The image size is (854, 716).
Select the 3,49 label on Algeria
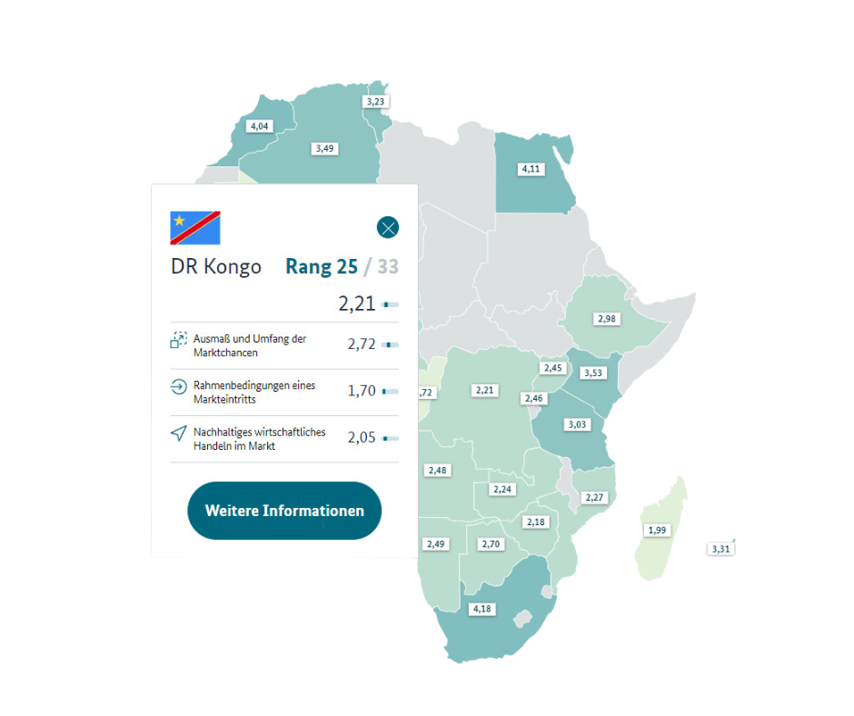coord(324,148)
